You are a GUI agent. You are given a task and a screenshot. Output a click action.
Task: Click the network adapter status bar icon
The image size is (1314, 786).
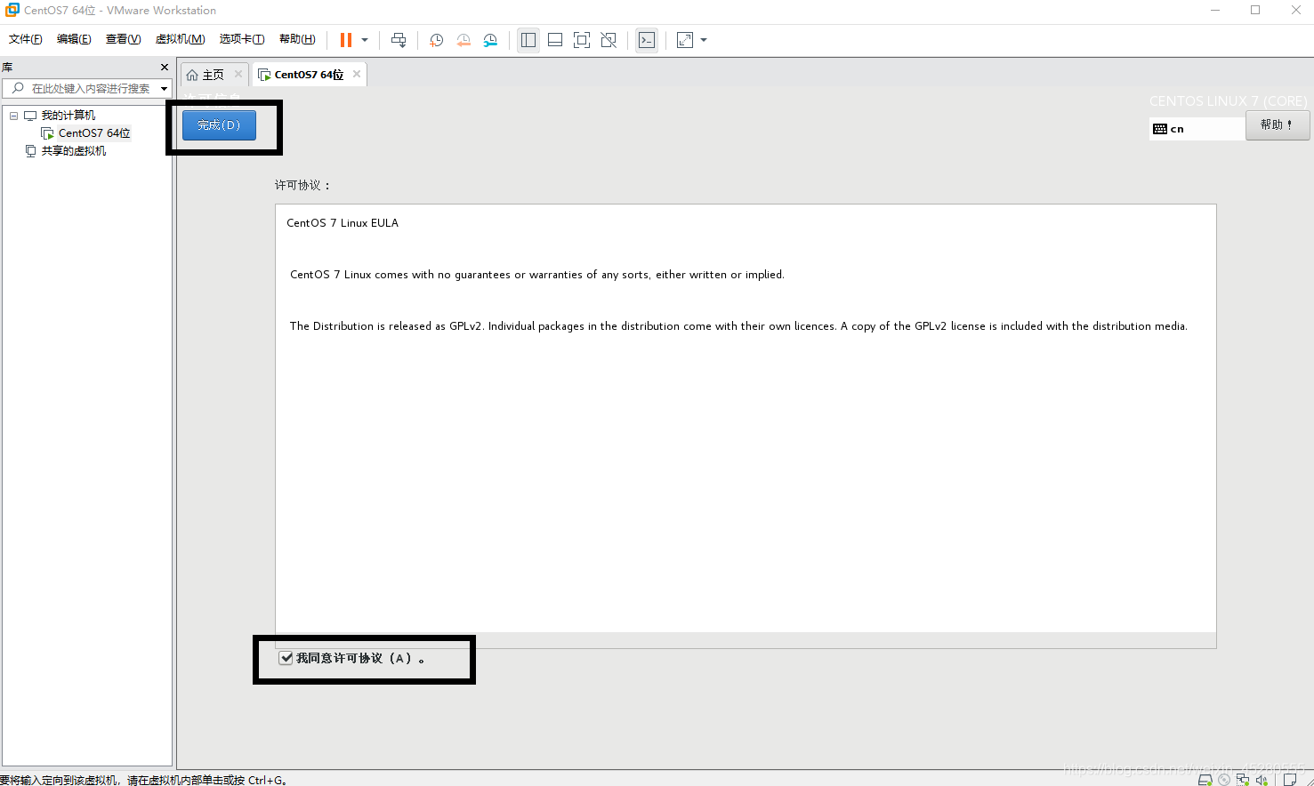click(1243, 780)
